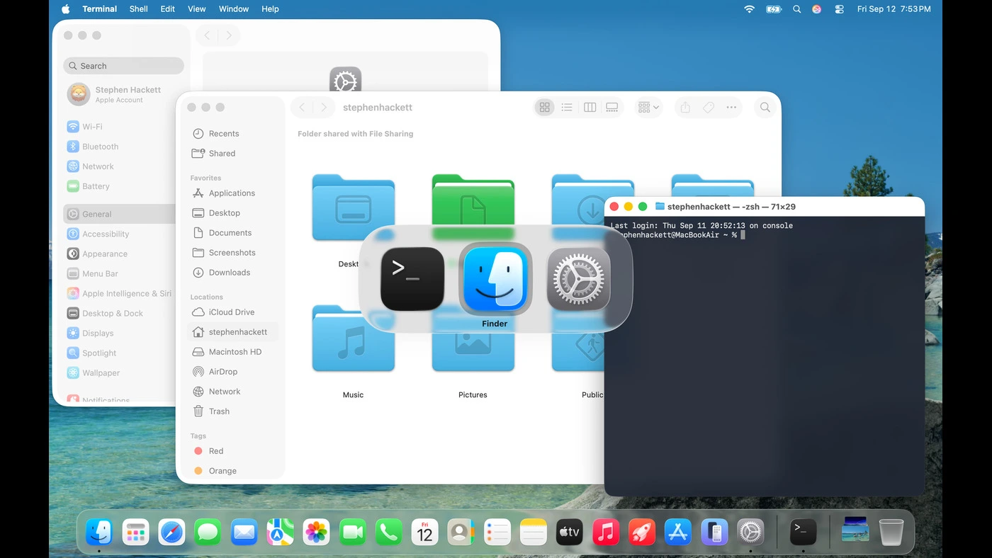
Task: Open Trash in Finder sidebar
Action: pyautogui.click(x=232, y=411)
